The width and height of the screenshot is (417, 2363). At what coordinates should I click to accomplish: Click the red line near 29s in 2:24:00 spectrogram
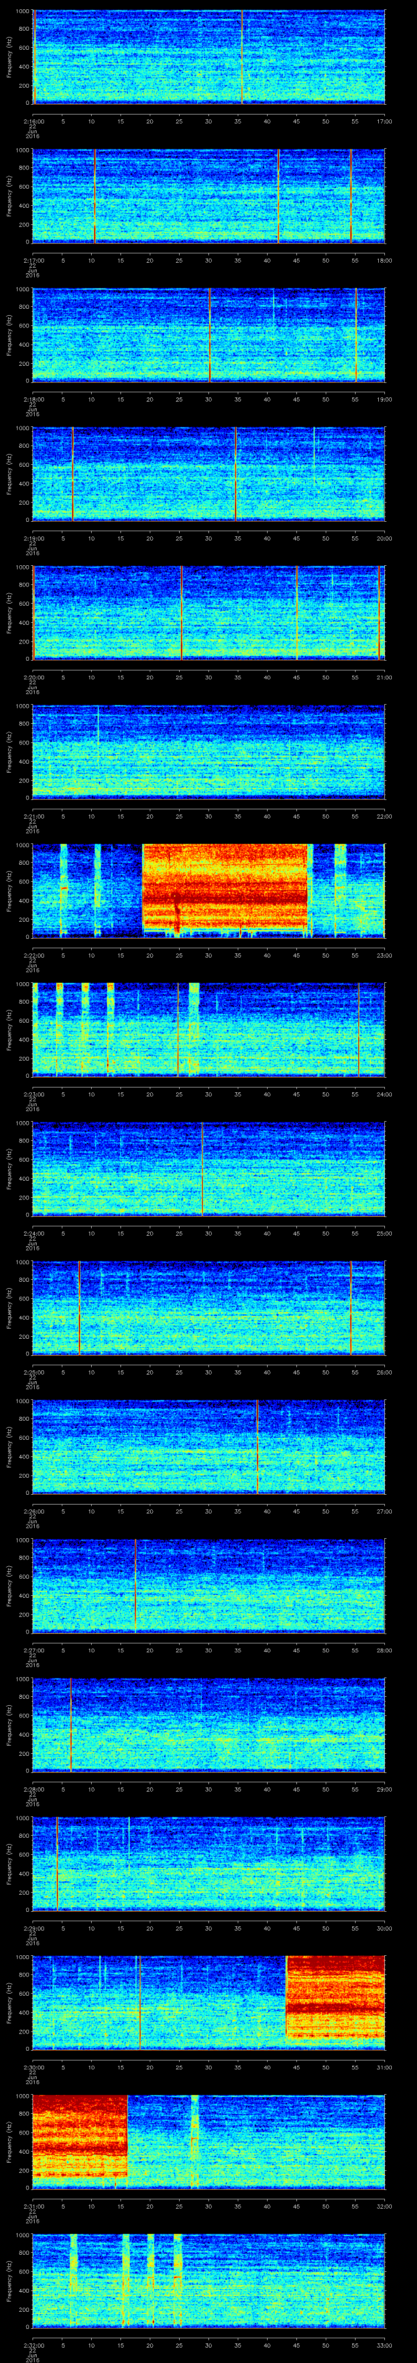[202, 1168]
